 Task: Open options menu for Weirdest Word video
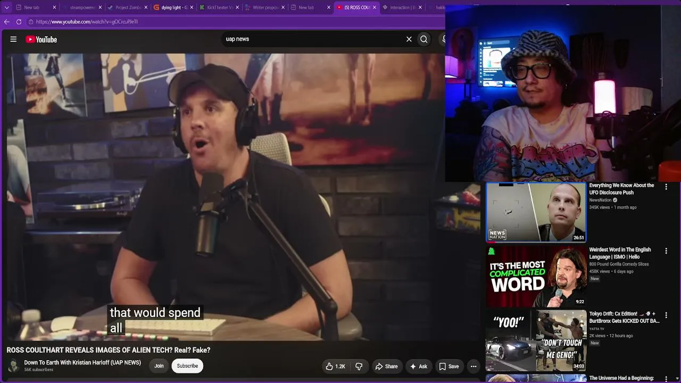(666, 251)
